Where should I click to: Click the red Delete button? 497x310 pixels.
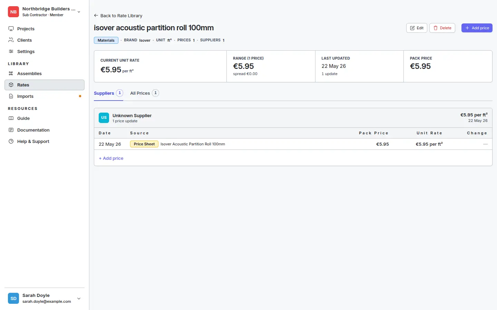[442, 28]
